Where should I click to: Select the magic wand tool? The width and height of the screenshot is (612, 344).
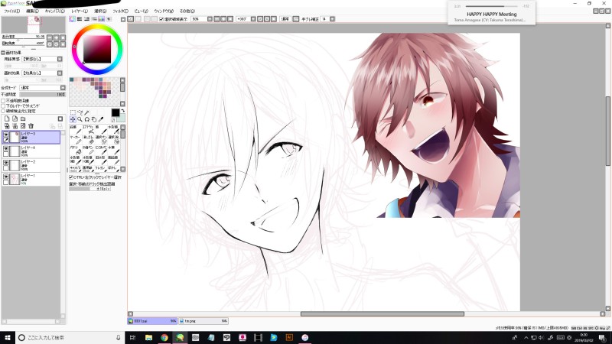pyautogui.click(x=87, y=112)
